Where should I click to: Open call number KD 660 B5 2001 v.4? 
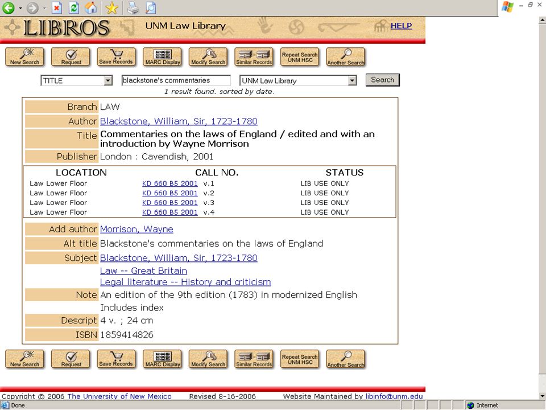point(169,212)
